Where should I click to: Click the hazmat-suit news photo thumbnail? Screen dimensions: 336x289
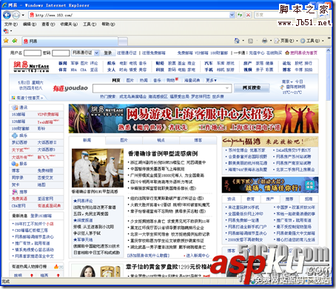click(x=98, y=168)
